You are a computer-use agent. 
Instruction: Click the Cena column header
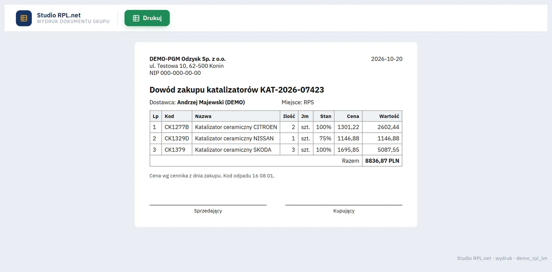coord(348,116)
